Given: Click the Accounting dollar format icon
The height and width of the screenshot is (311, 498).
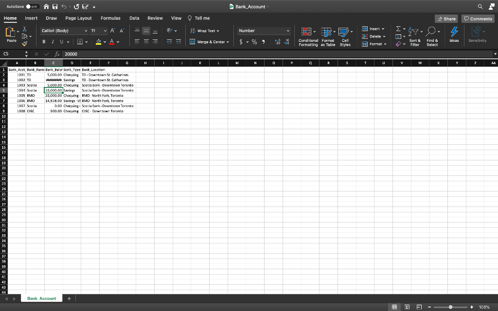Looking at the screenshot, I should pyautogui.click(x=241, y=42).
